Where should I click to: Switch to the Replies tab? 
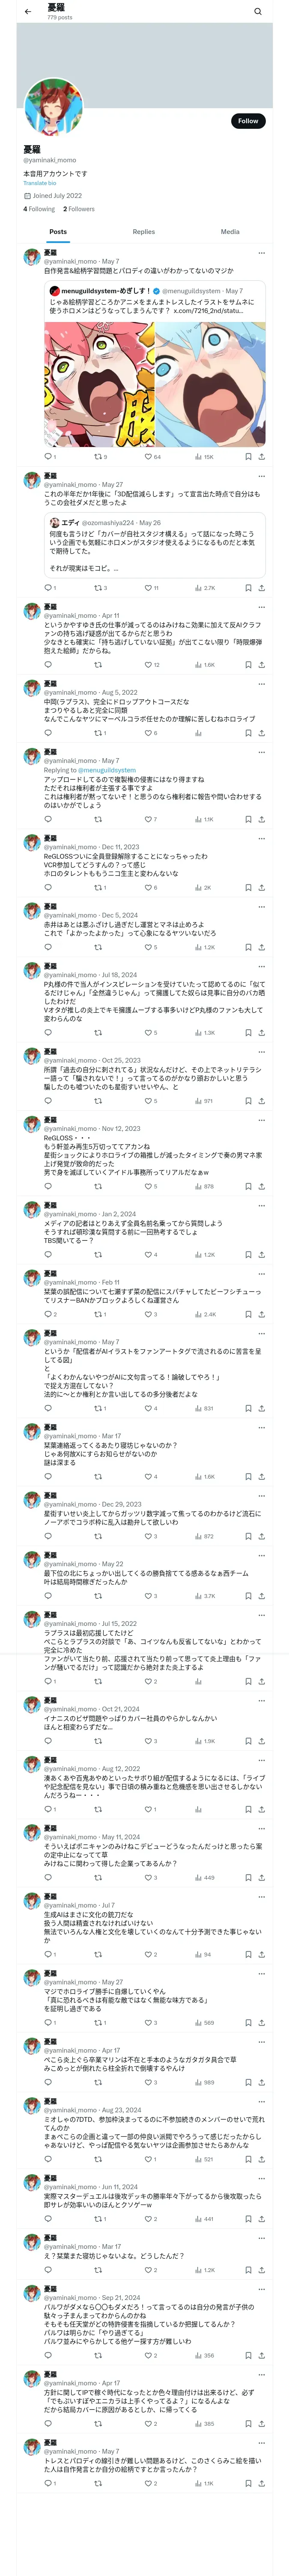click(143, 231)
